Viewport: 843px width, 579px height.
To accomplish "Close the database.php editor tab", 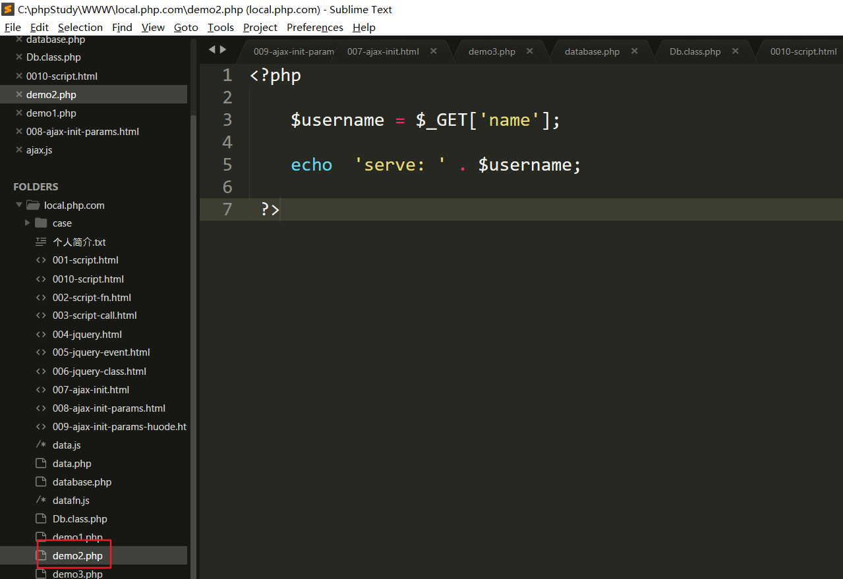I will click(634, 51).
